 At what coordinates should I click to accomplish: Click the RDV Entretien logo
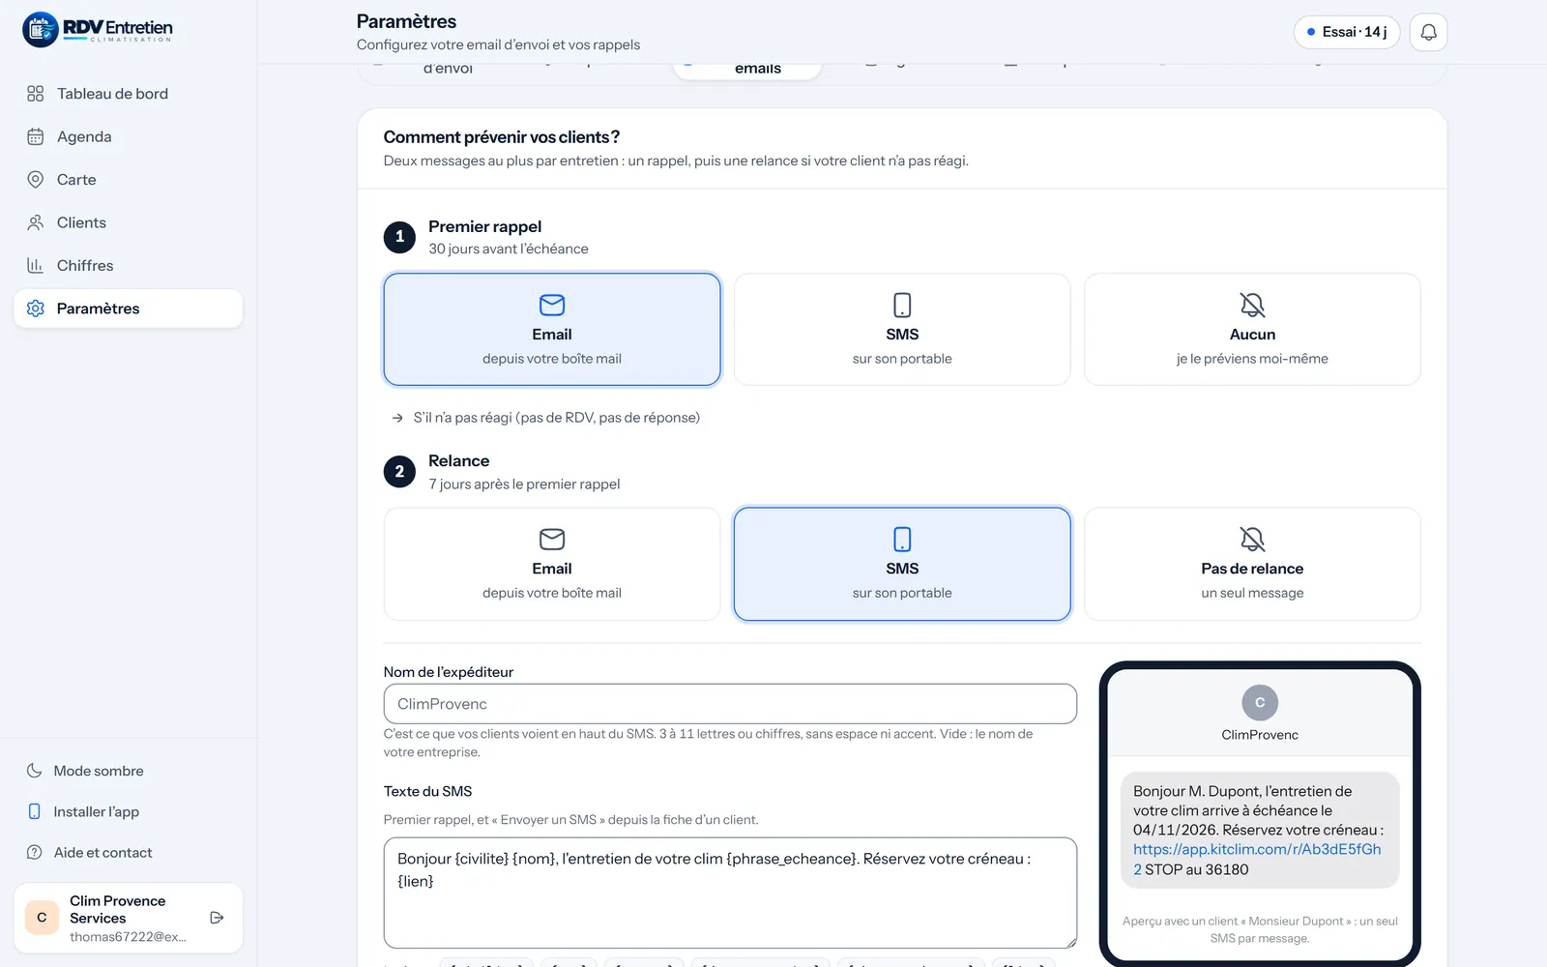[98, 30]
